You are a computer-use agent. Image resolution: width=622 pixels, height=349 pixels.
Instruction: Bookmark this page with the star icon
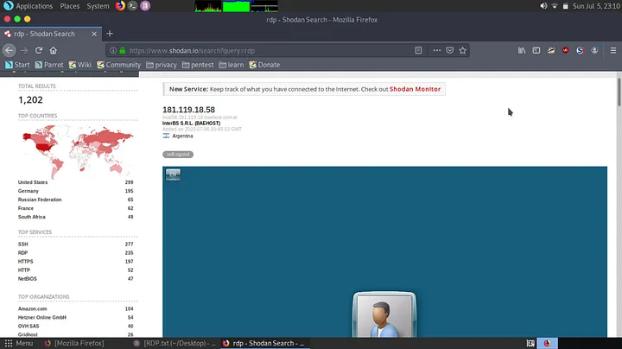point(462,50)
